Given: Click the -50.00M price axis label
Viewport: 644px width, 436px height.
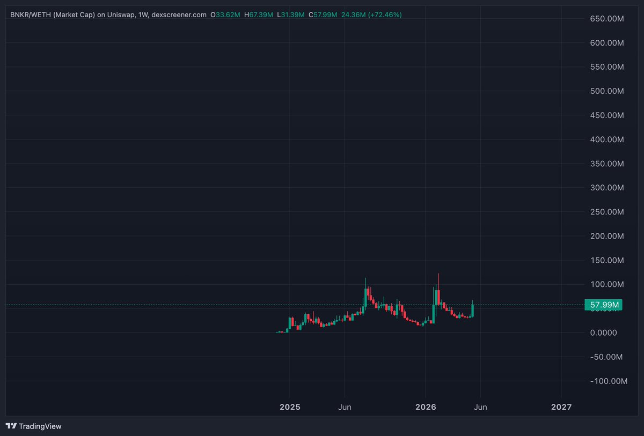Looking at the screenshot, I should point(606,357).
